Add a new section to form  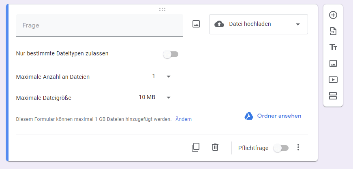[333, 96]
